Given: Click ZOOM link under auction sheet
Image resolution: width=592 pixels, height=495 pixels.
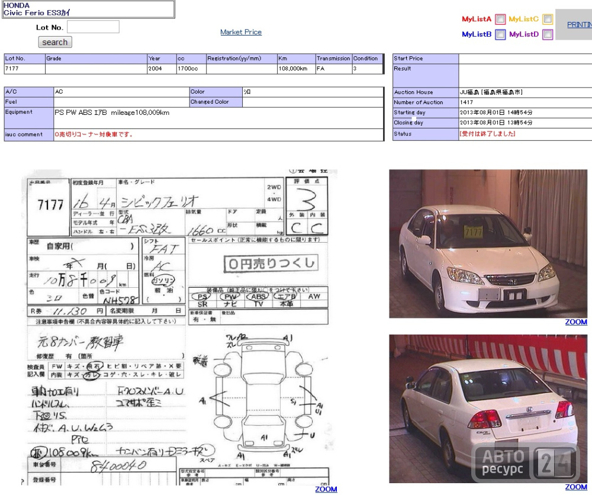Looking at the screenshot, I should tap(326, 489).
